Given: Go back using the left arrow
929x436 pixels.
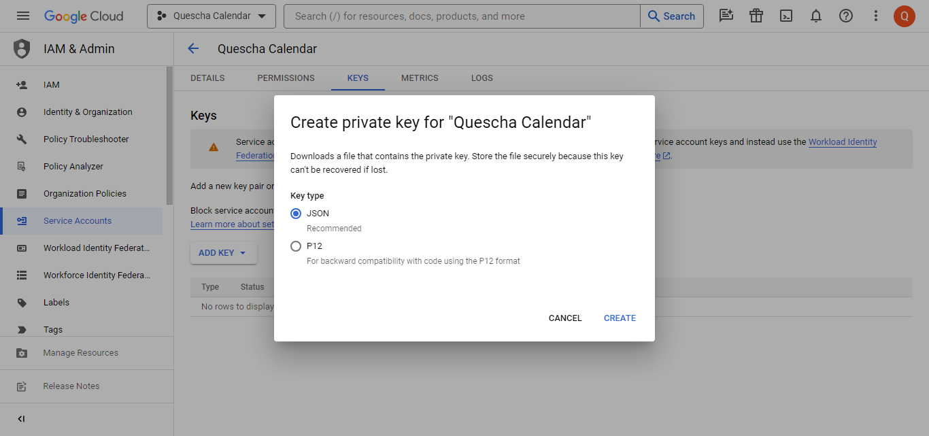Looking at the screenshot, I should point(193,48).
